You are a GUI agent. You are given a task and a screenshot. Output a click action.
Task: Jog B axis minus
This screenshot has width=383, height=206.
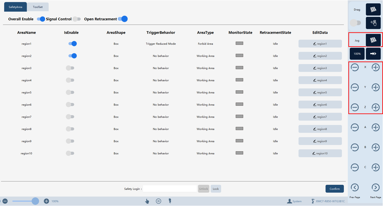355,147
